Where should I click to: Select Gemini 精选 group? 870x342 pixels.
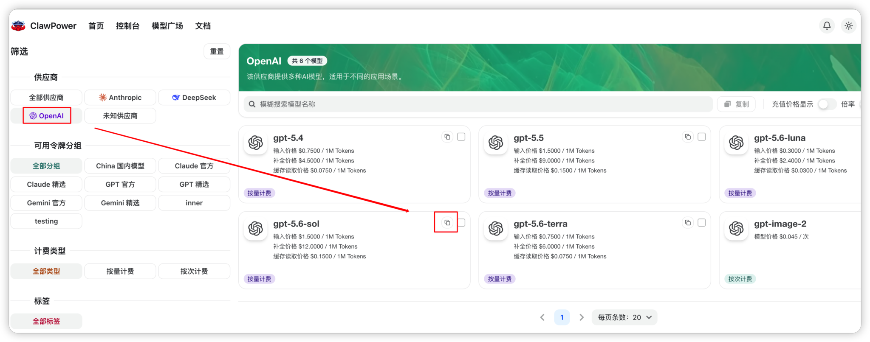120,203
